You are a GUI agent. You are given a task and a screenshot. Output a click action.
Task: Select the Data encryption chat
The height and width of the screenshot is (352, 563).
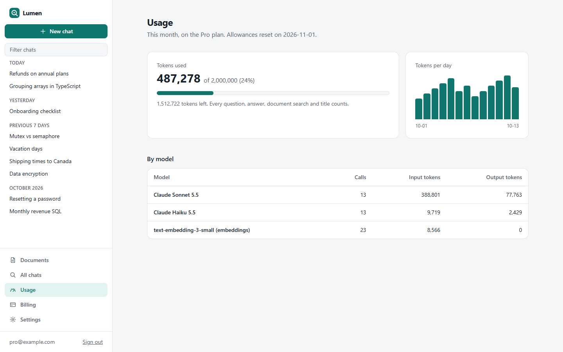[x=56, y=174]
